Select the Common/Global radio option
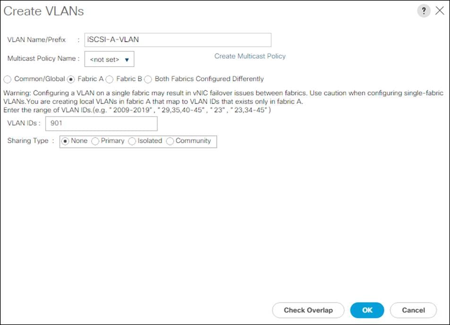Viewport: 450px width, 325px height. pos(8,79)
